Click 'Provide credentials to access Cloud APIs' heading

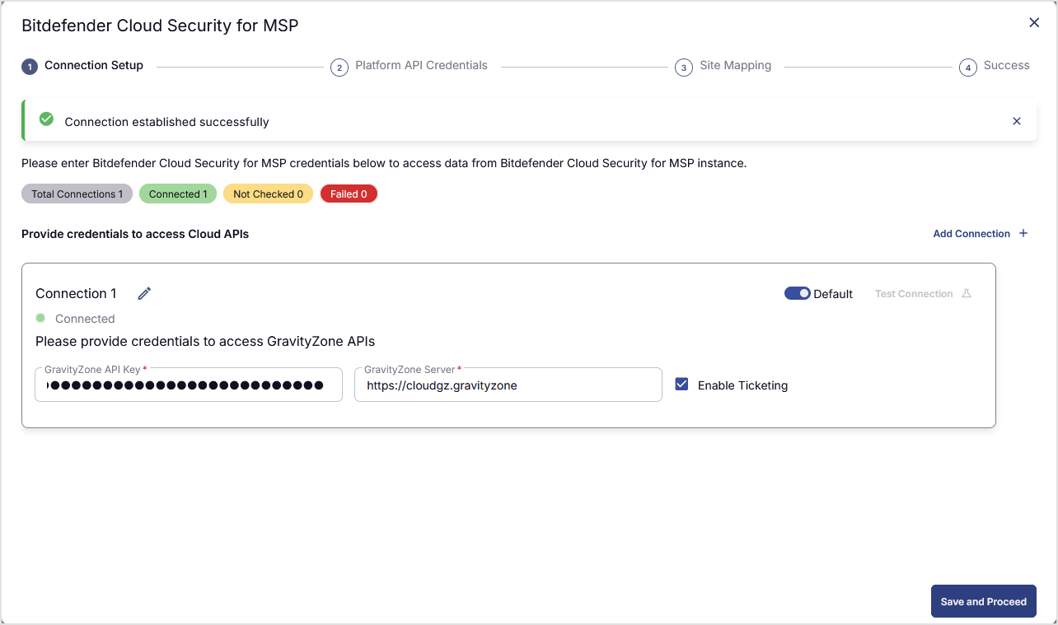pyautogui.click(x=135, y=234)
